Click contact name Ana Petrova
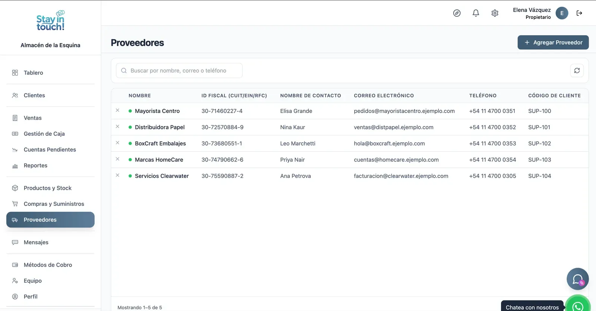 click(295, 176)
